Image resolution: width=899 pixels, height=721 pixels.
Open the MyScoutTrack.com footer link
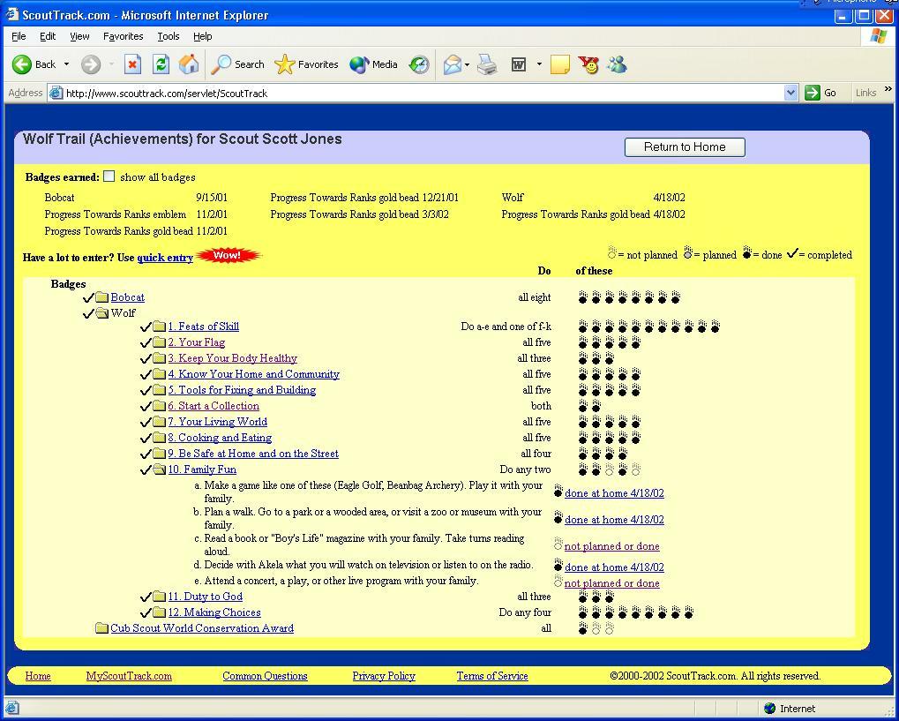pyautogui.click(x=129, y=676)
